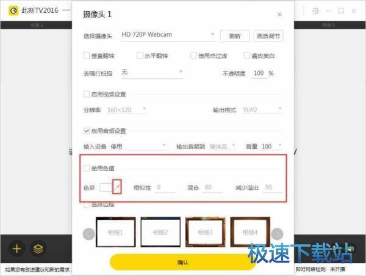Close the 摄像头 1 dialog

279,15
